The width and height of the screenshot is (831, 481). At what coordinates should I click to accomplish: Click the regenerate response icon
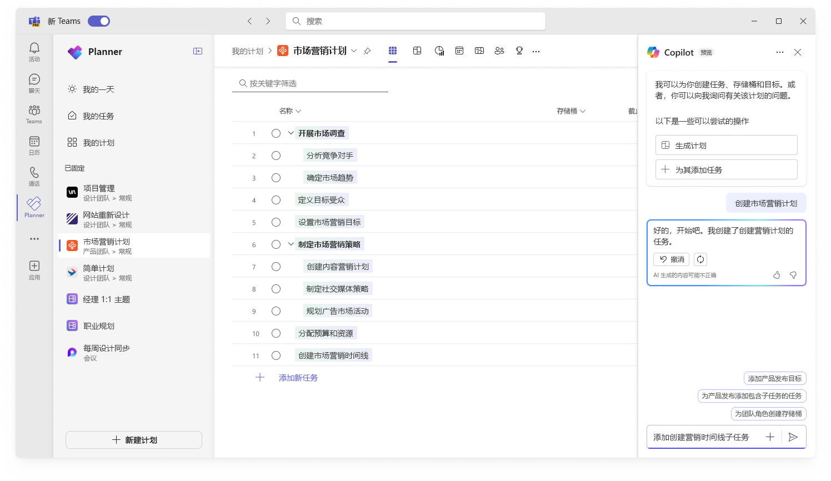(x=700, y=259)
